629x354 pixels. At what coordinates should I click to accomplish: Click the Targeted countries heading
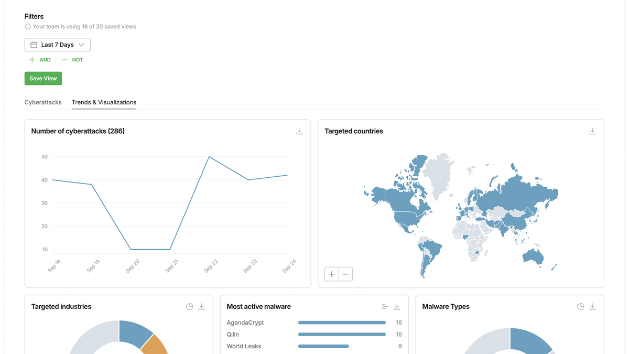click(x=354, y=131)
